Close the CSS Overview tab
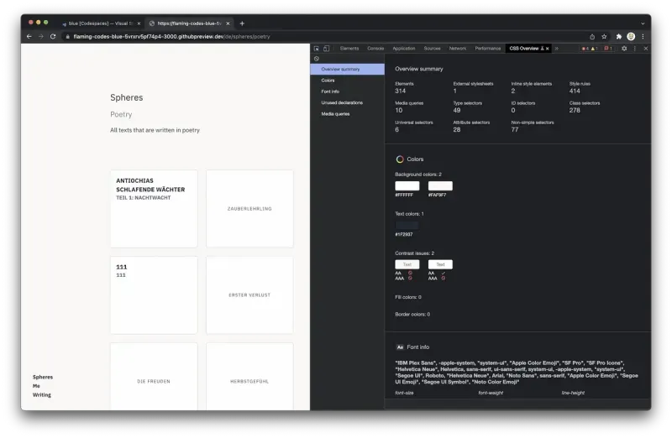Image resolution: width=672 pixels, height=438 pixels. (x=548, y=49)
